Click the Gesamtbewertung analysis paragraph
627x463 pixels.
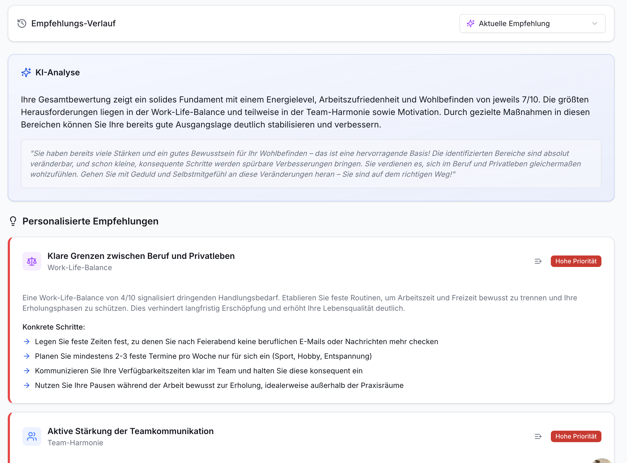pyautogui.click(x=305, y=112)
